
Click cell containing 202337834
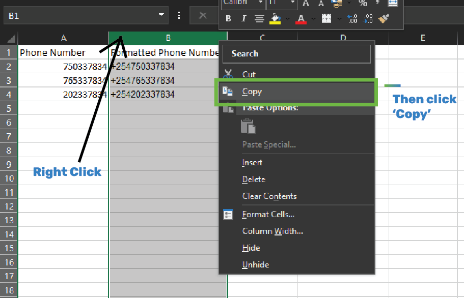coord(63,95)
